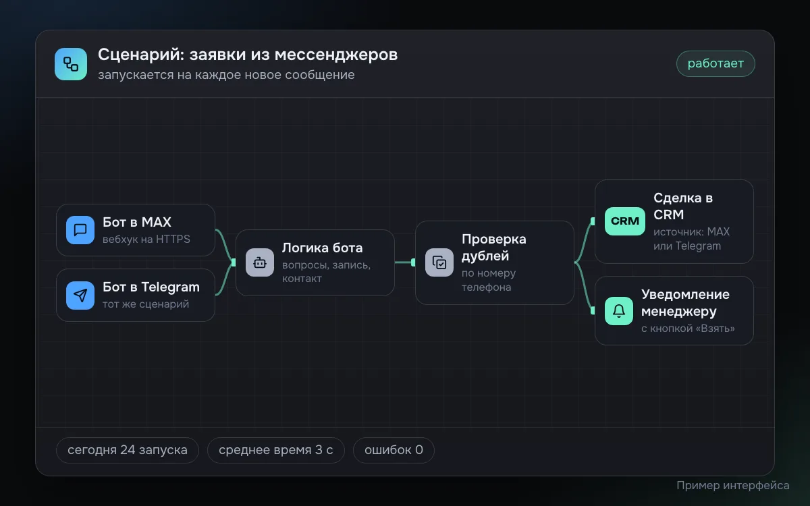Click the green CRM badge icon
This screenshot has height=506, width=810.
tap(625, 221)
